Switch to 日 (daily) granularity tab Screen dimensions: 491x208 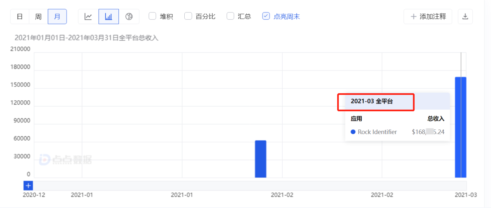pyautogui.click(x=20, y=17)
